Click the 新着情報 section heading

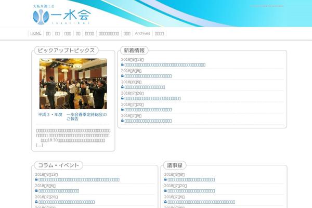pyautogui.click(x=134, y=50)
